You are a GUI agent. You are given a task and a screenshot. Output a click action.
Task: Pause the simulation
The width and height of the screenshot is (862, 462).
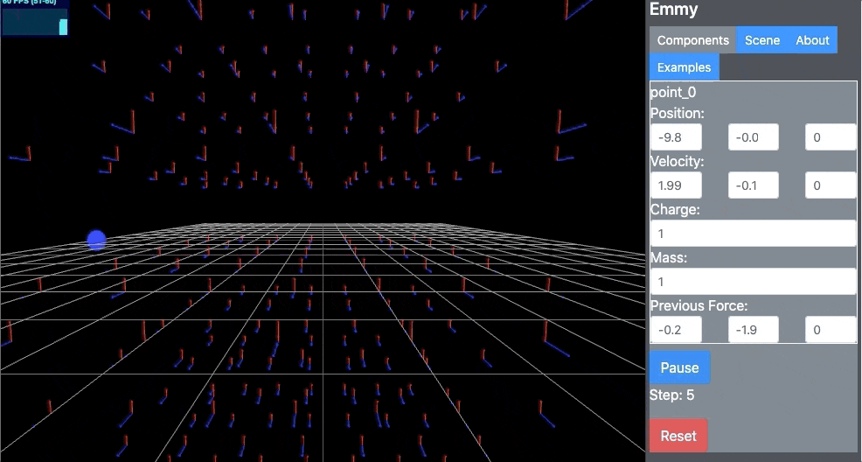[679, 367]
